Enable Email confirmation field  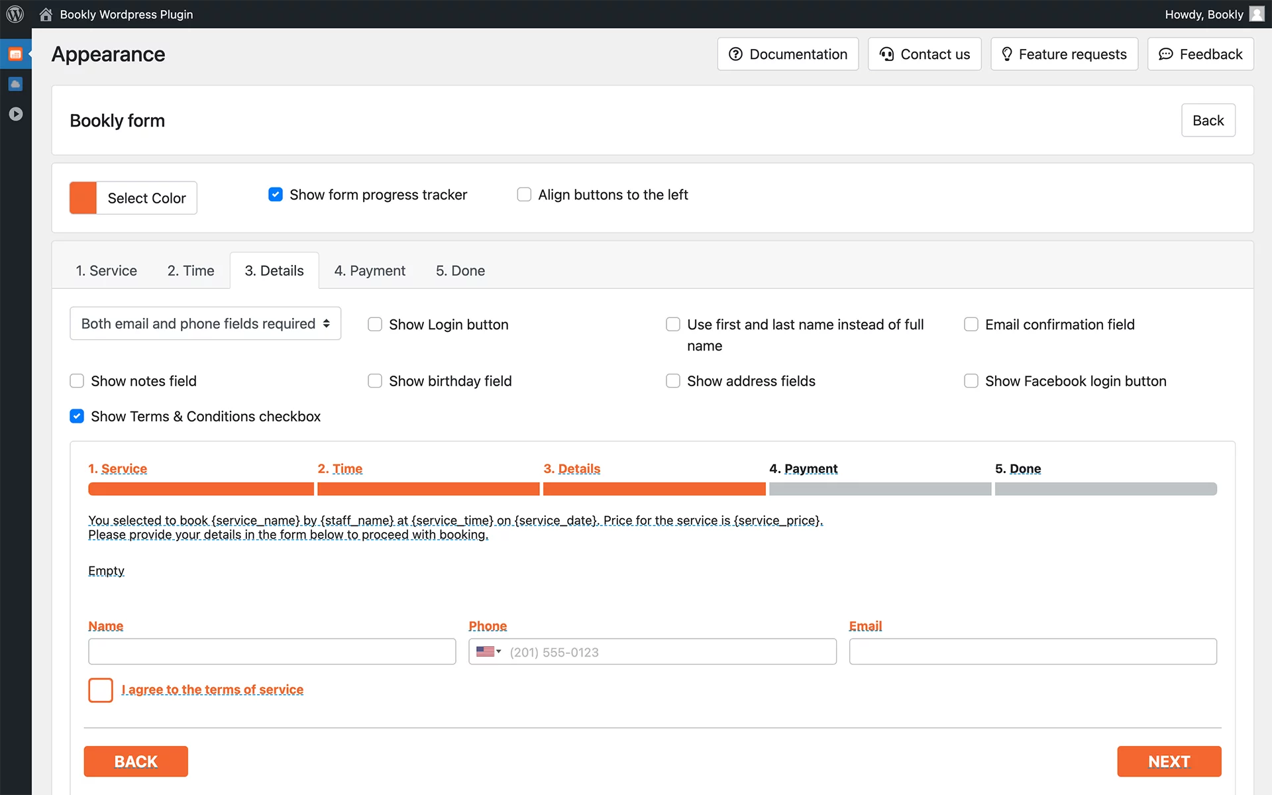pyautogui.click(x=971, y=325)
